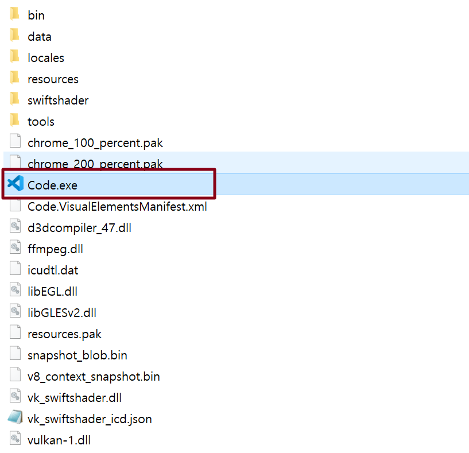469x453 pixels.
Task: Click the v8_context_snapshot.bin file icon
Action: 15,374
